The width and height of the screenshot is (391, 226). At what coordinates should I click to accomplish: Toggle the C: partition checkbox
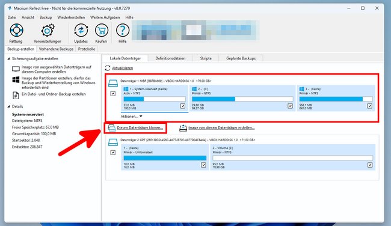[x=290, y=106]
